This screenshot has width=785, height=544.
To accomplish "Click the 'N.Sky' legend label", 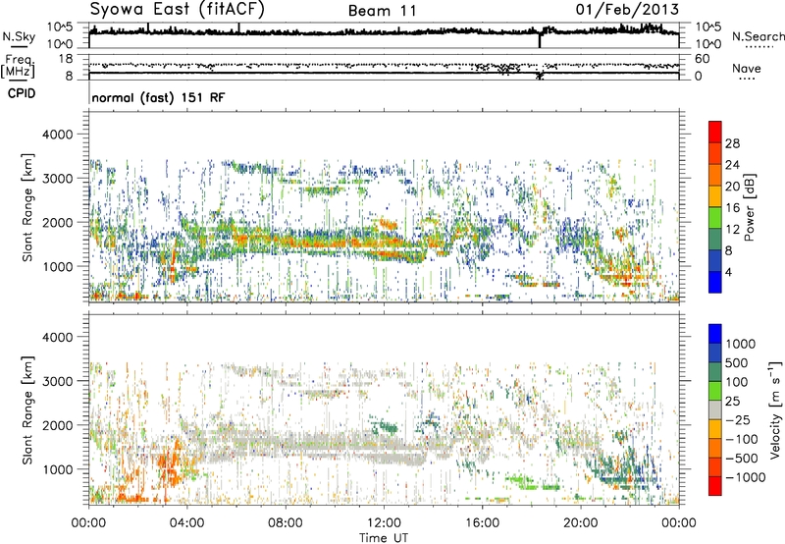I will pos(19,36).
